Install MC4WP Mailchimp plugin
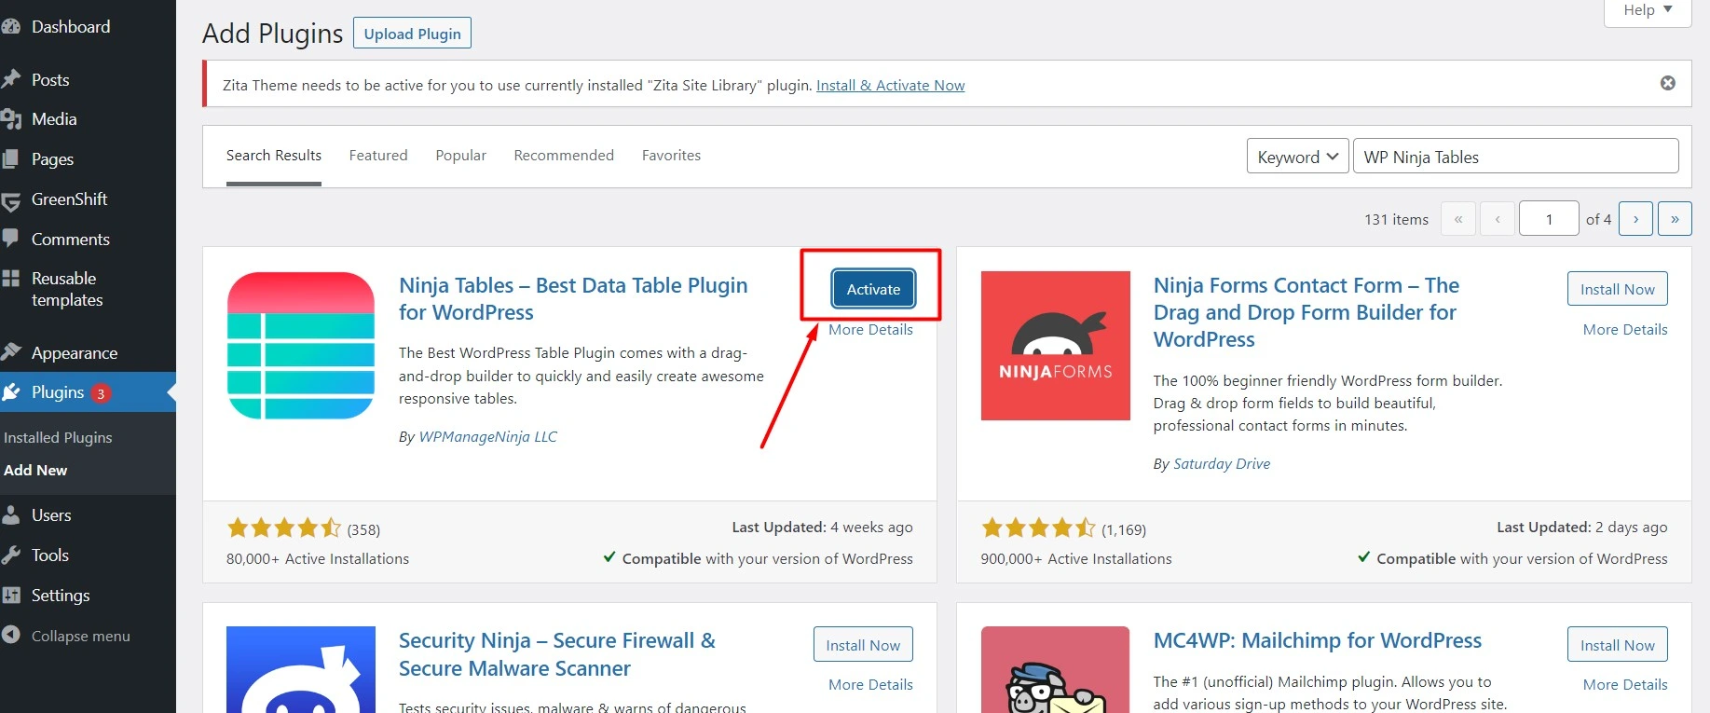 1617,645
